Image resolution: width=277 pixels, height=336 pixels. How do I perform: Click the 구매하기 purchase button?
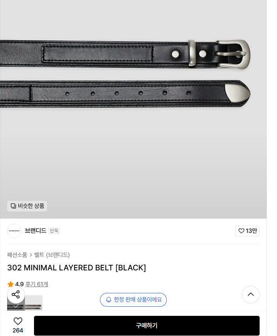[x=147, y=325]
